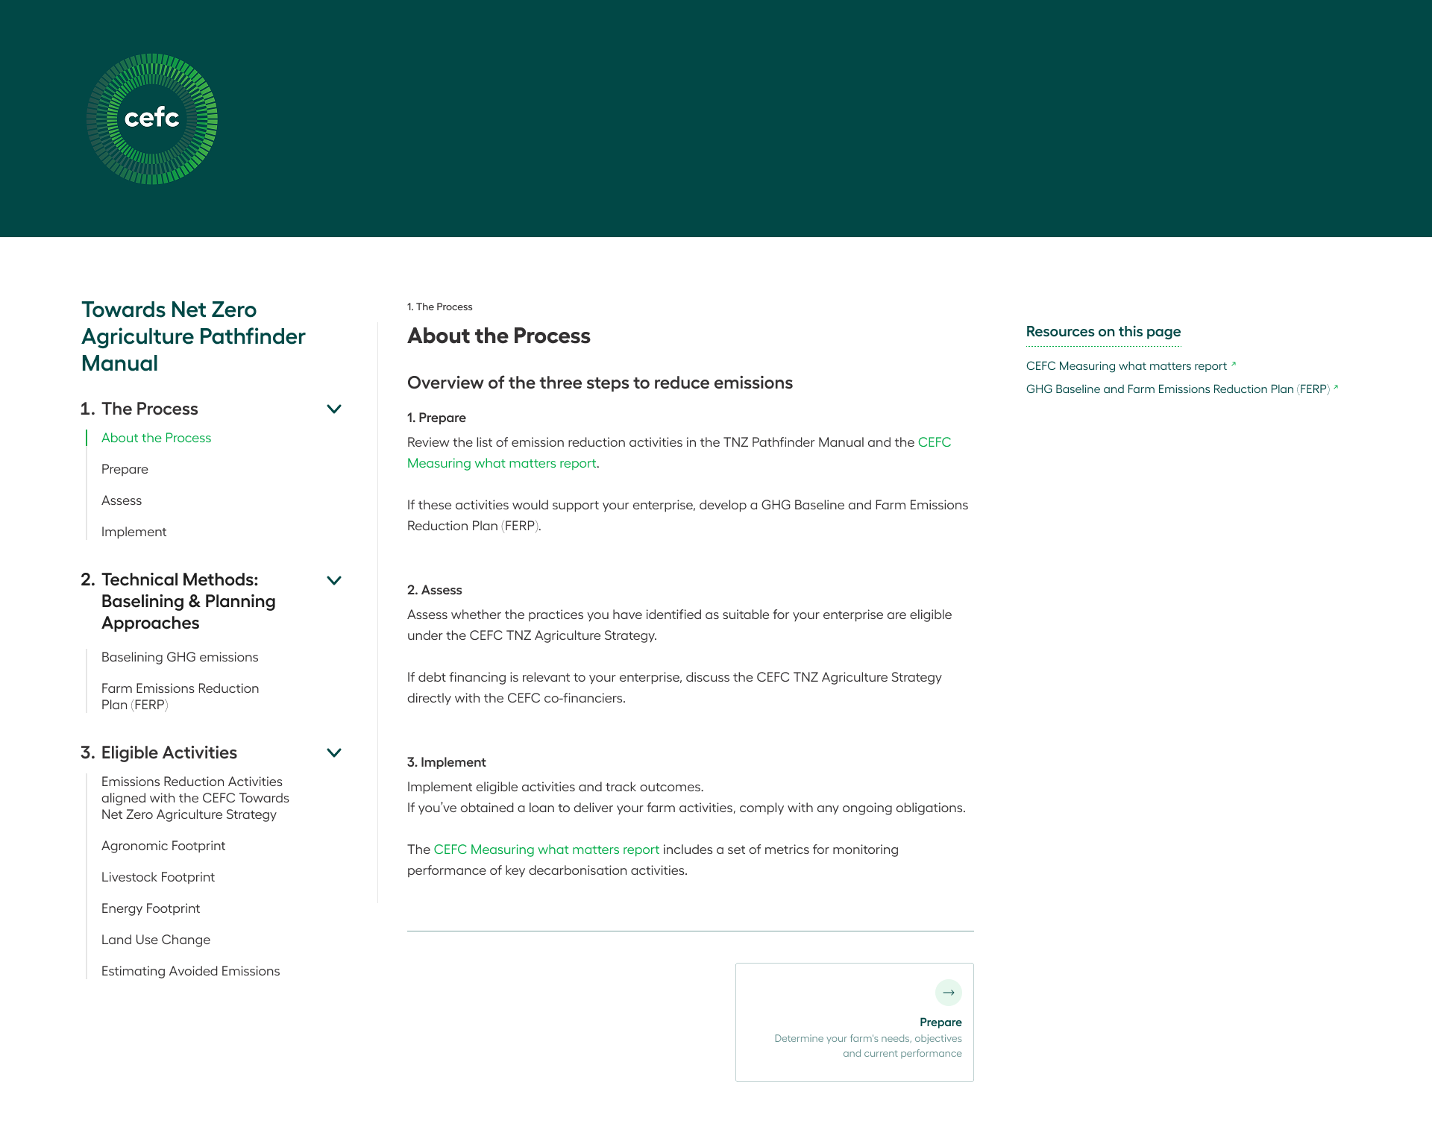Click external-link icon beside GHG Baseline and FERP resource
The height and width of the screenshot is (1147, 1432).
[1336, 388]
